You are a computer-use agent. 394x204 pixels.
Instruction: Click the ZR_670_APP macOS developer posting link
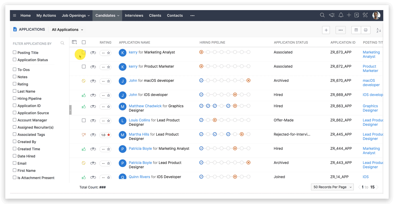pyautogui.click(x=371, y=83)
